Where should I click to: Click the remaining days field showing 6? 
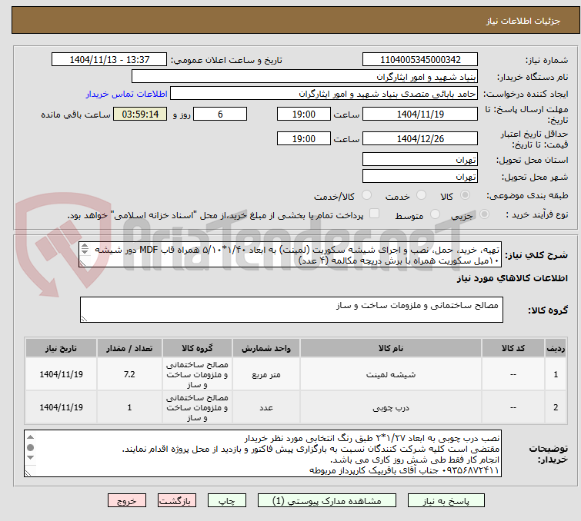click(220, 114)
